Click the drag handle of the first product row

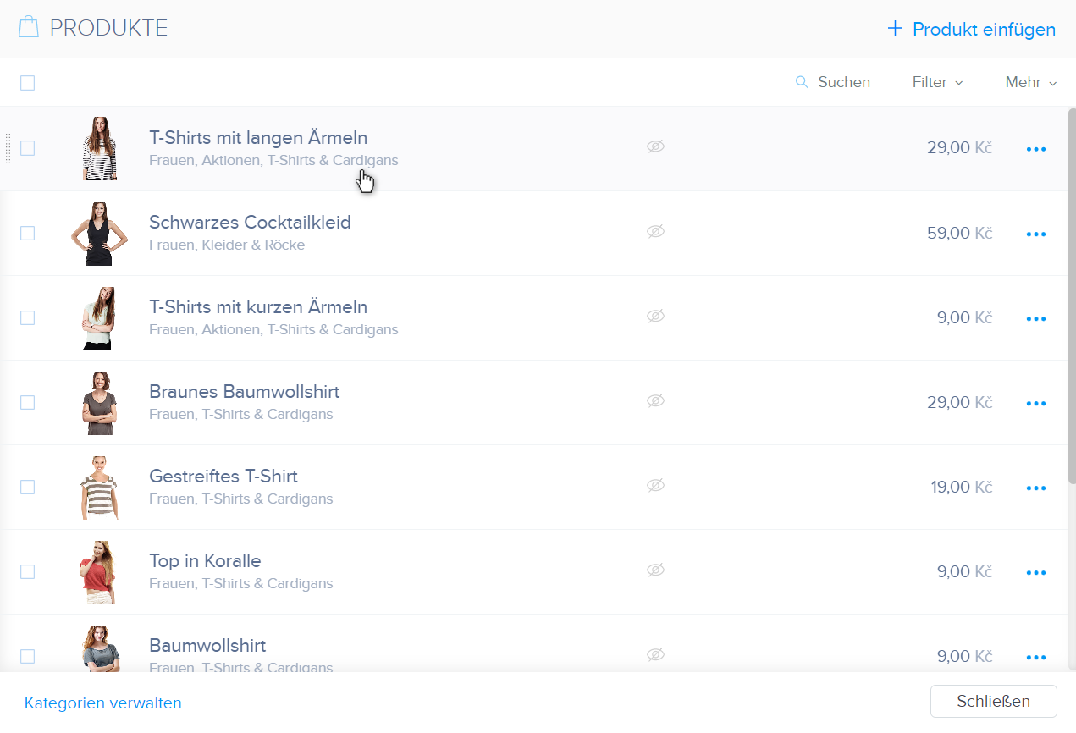[8, 148]
